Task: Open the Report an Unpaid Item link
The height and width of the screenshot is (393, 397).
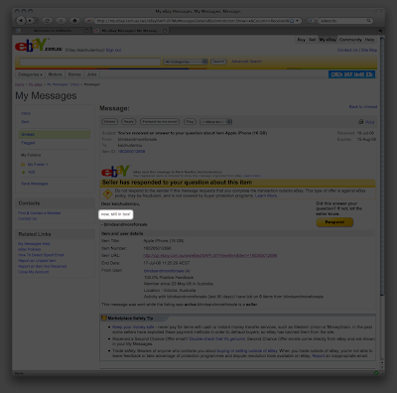Action: [x=37, y=261]
